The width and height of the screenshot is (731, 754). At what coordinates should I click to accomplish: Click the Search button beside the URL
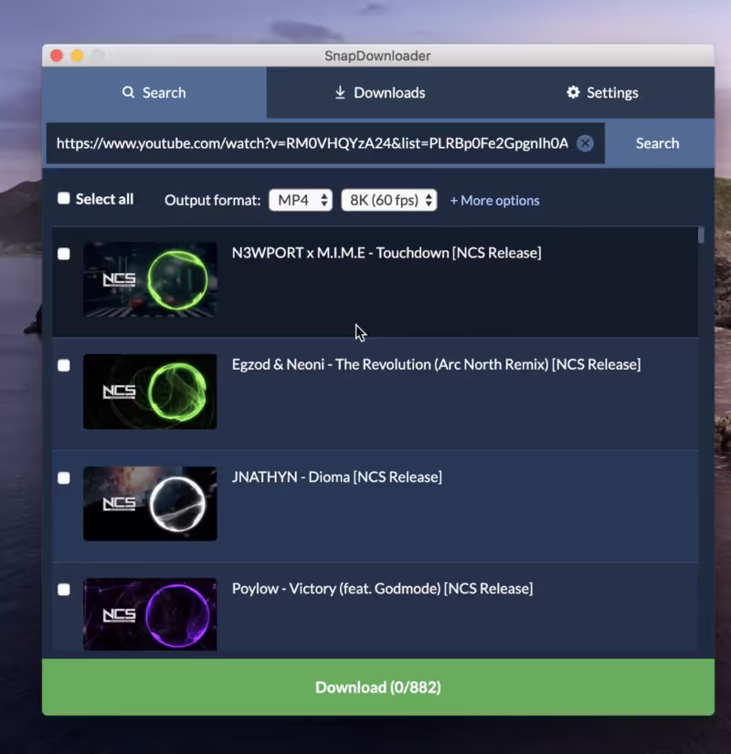pos(657,143)
